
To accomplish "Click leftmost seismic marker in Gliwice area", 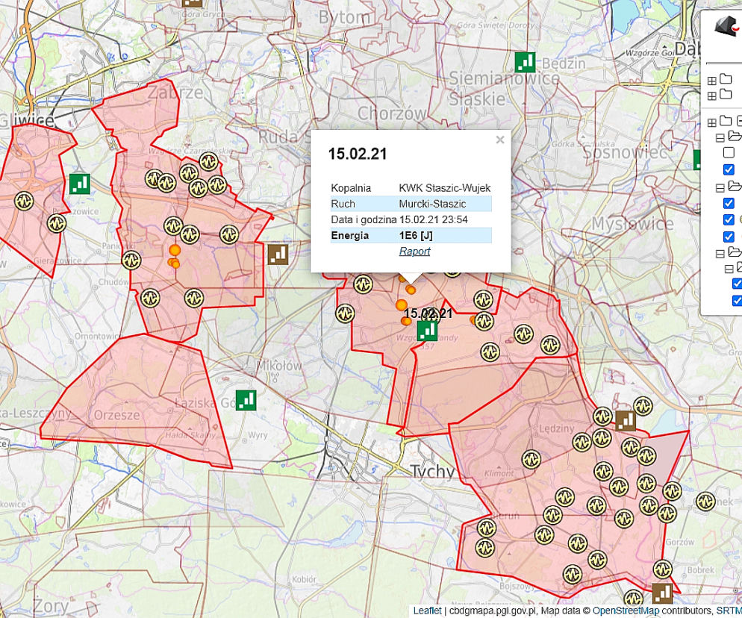I will [24, 201].
